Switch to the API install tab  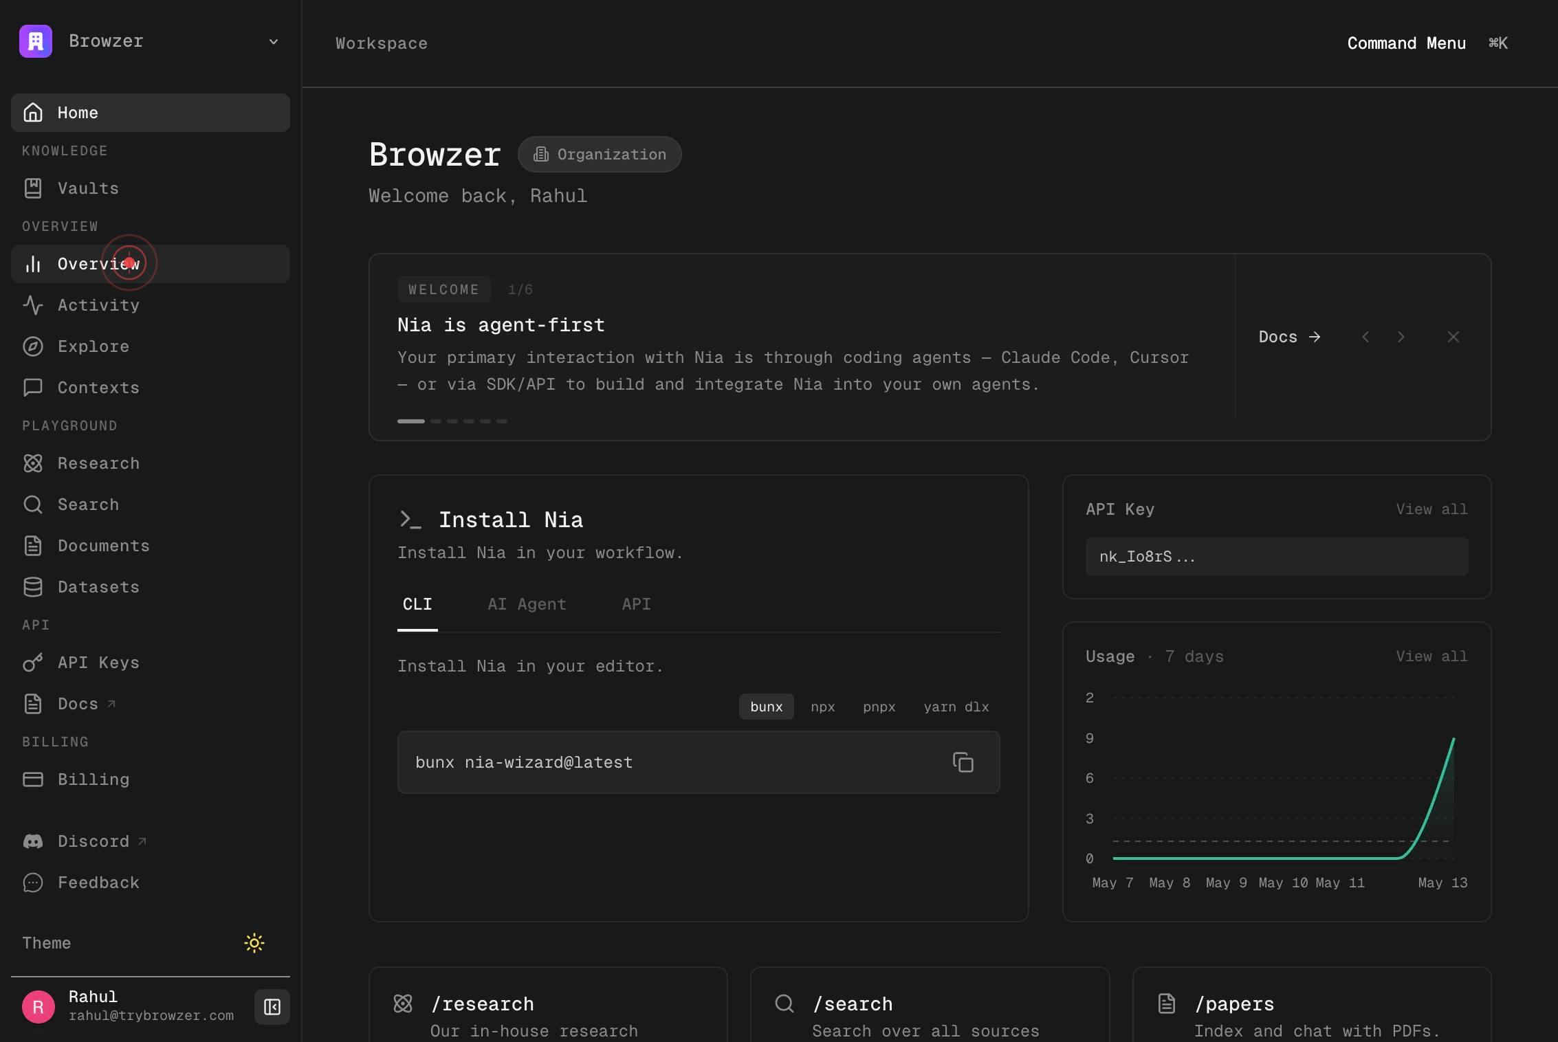pyautogui.click(x=636, y=605)
